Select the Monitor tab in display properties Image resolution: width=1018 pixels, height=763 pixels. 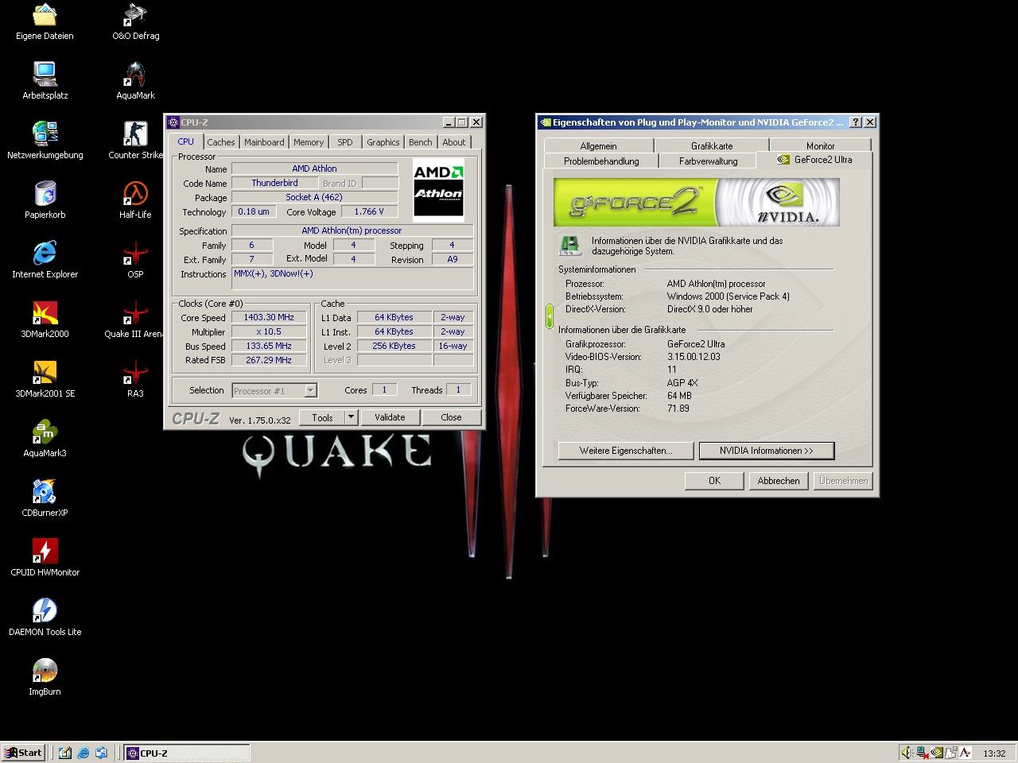coord(821,145)
